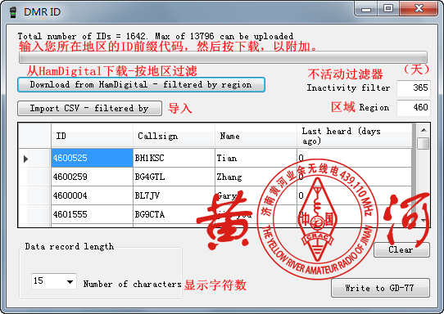Viewport: 444px width, 314px height.
Task: Select the ID cell 4600259
Action: coord(92,177)
